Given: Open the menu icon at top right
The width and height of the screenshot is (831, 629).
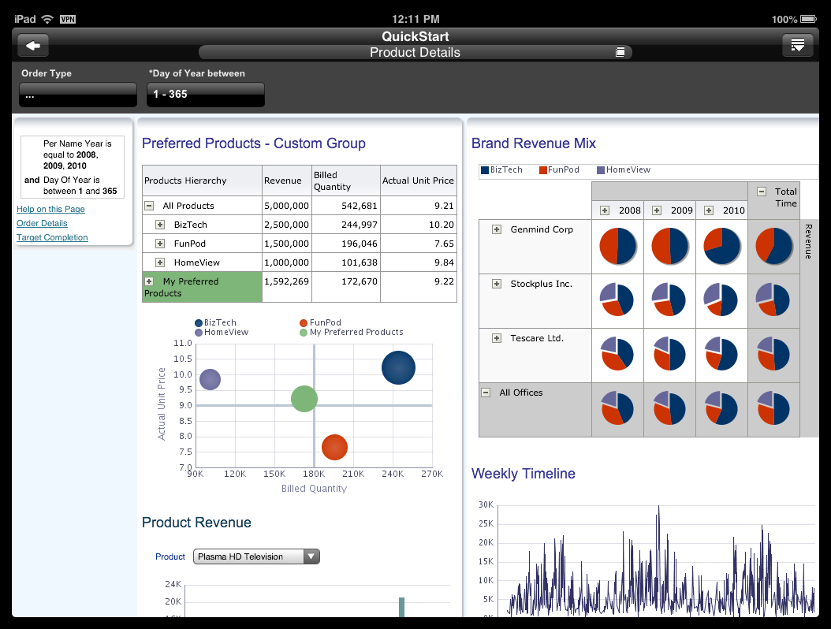Looking at the screenshot, I should click(798, 45).
